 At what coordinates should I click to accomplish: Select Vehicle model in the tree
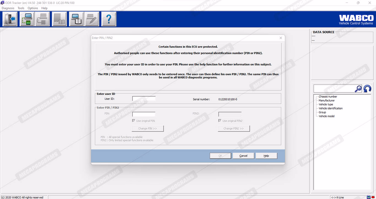[326, 116]
